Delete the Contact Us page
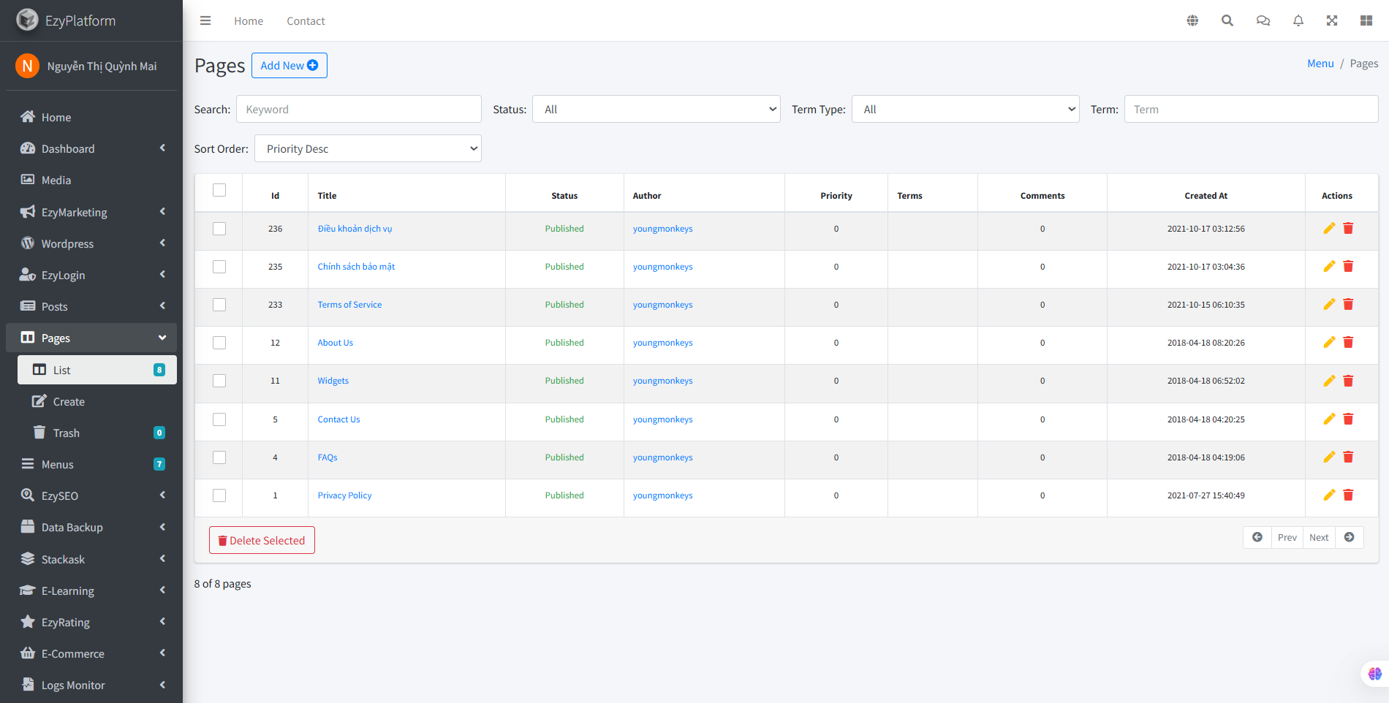Screen dimensions: 1389x703 [x=1348, y=419]
